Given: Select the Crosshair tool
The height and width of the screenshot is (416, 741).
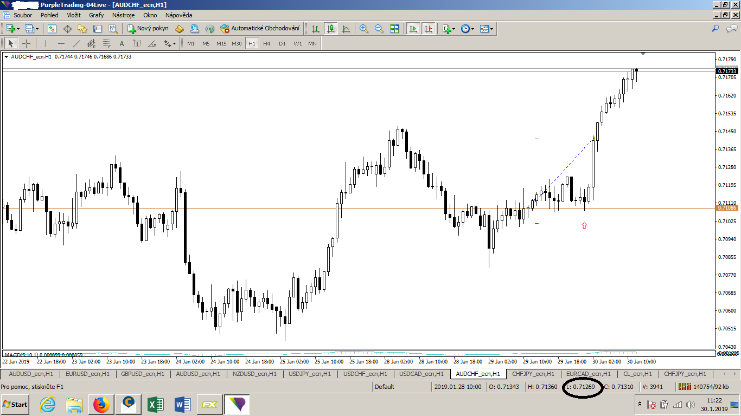Looking at the screenshot, I should [x=26, y=43].
